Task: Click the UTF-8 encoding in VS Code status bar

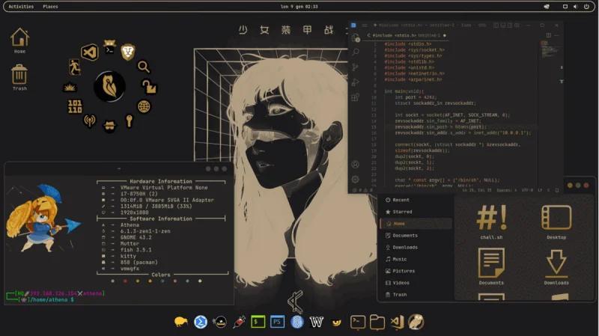Action: click(527, 190)
